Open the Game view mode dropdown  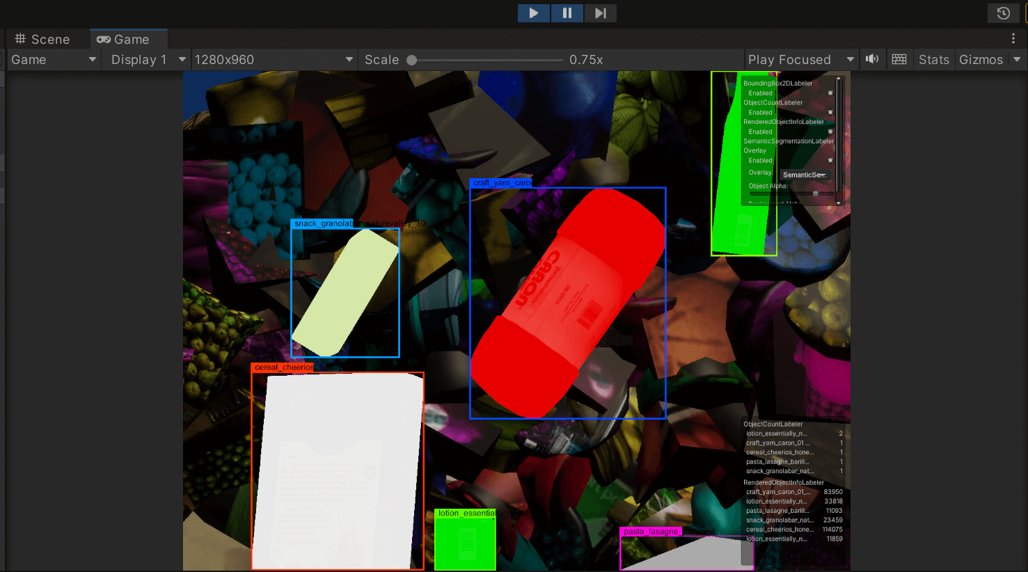coord(54,60)
